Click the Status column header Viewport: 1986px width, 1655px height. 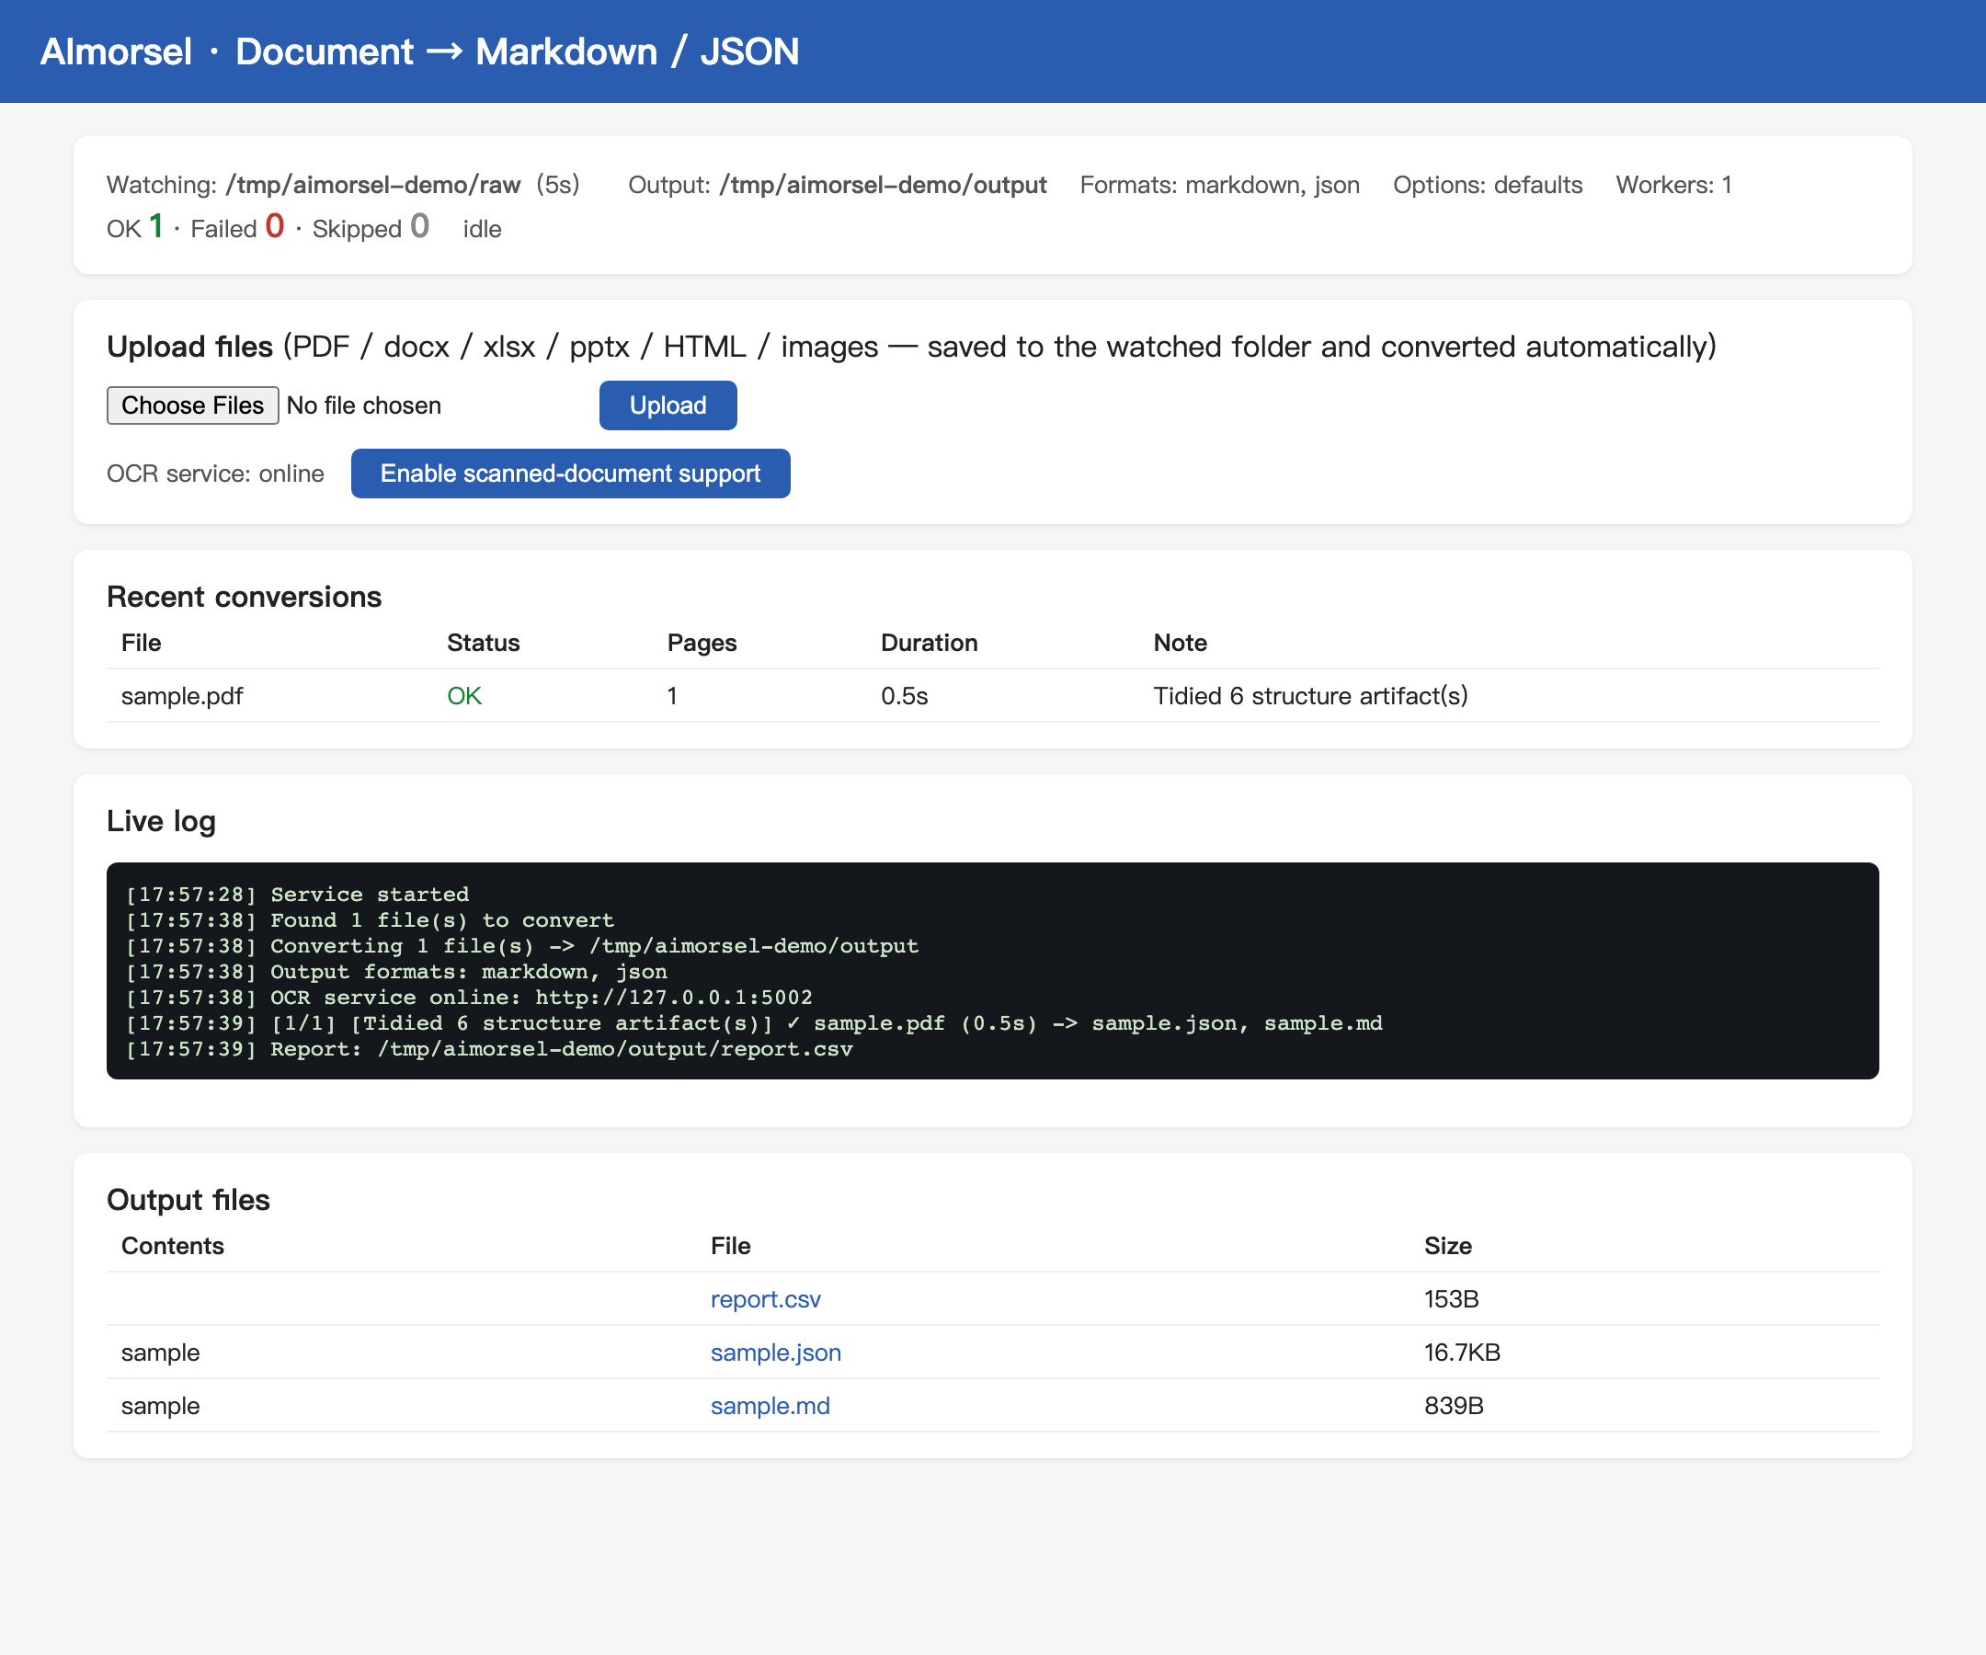pyautogui.click(x=484, y=643)
